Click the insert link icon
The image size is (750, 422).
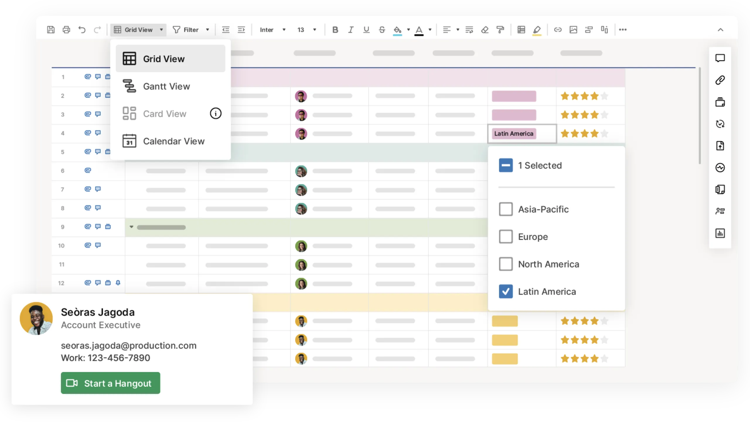tap(558, 30)
